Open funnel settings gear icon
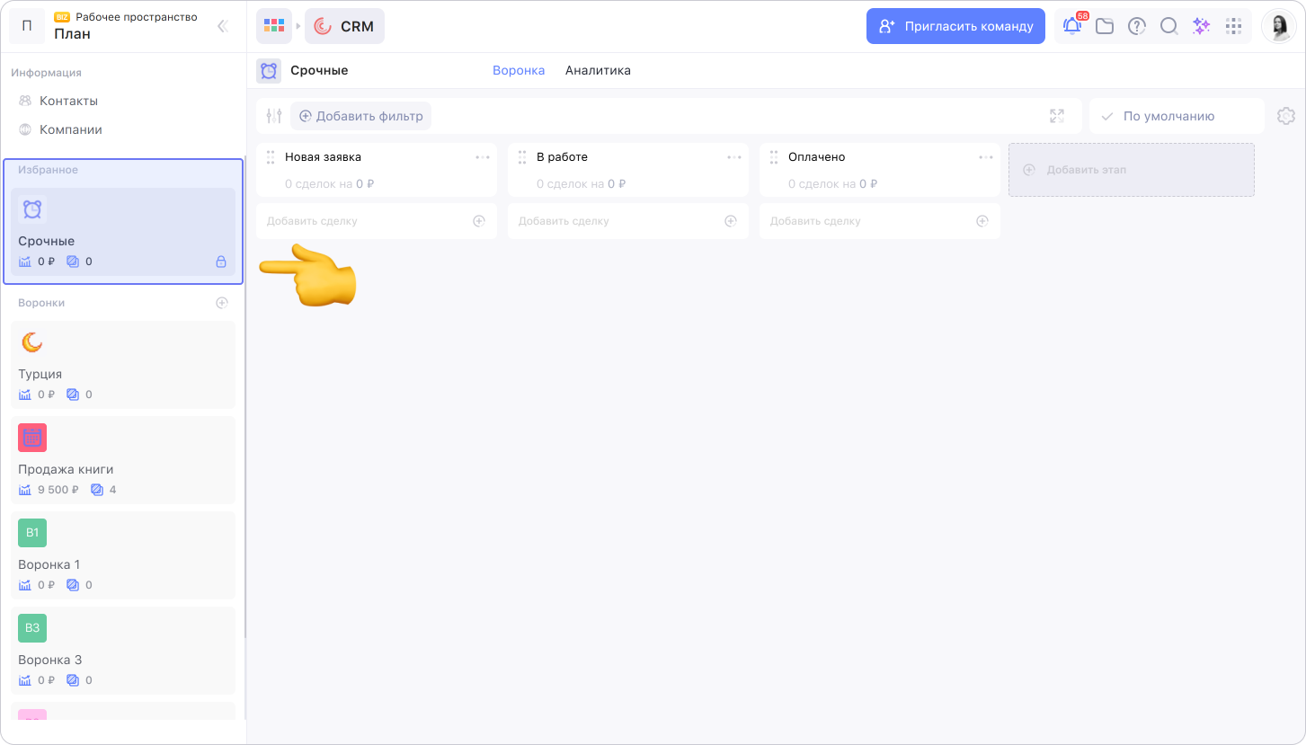The image size is (1306, 745). (1285, 116)
